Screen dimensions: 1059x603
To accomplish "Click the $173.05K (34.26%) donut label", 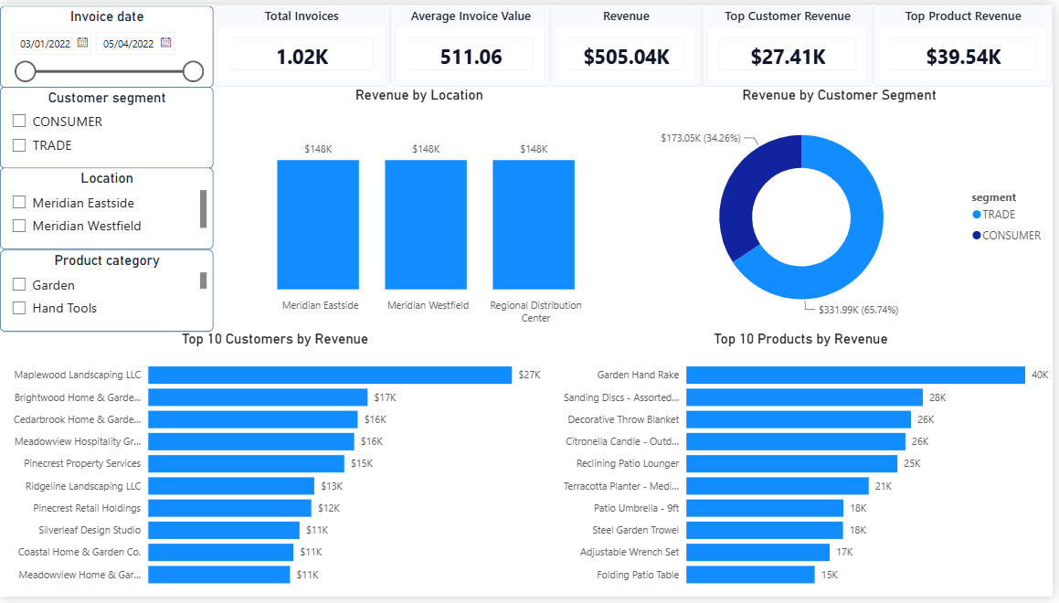I will tap(701, 138).
